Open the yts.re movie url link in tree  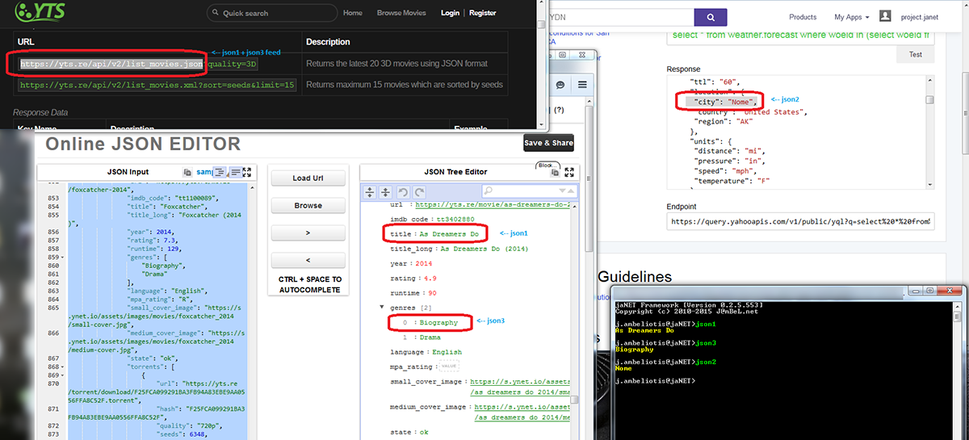[x=493, y=204]
